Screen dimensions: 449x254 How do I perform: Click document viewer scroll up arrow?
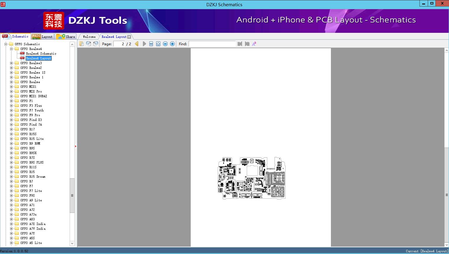coord(447,51)
